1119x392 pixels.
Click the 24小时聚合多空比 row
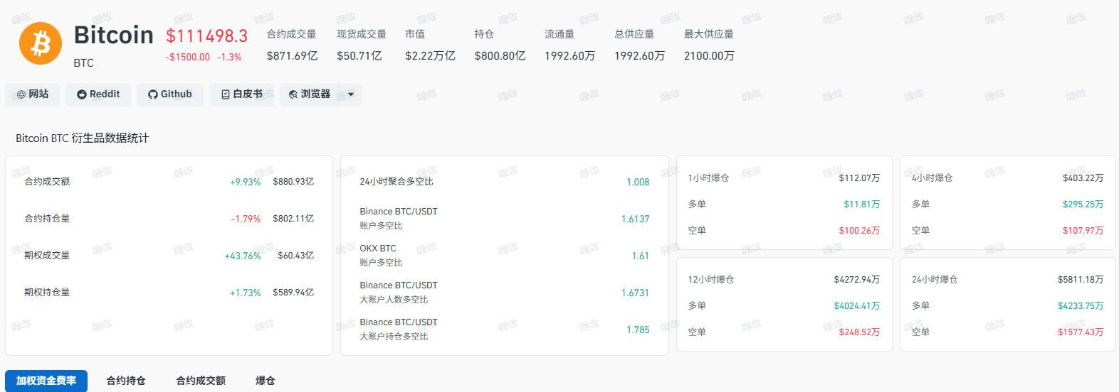tap(505, 182)
